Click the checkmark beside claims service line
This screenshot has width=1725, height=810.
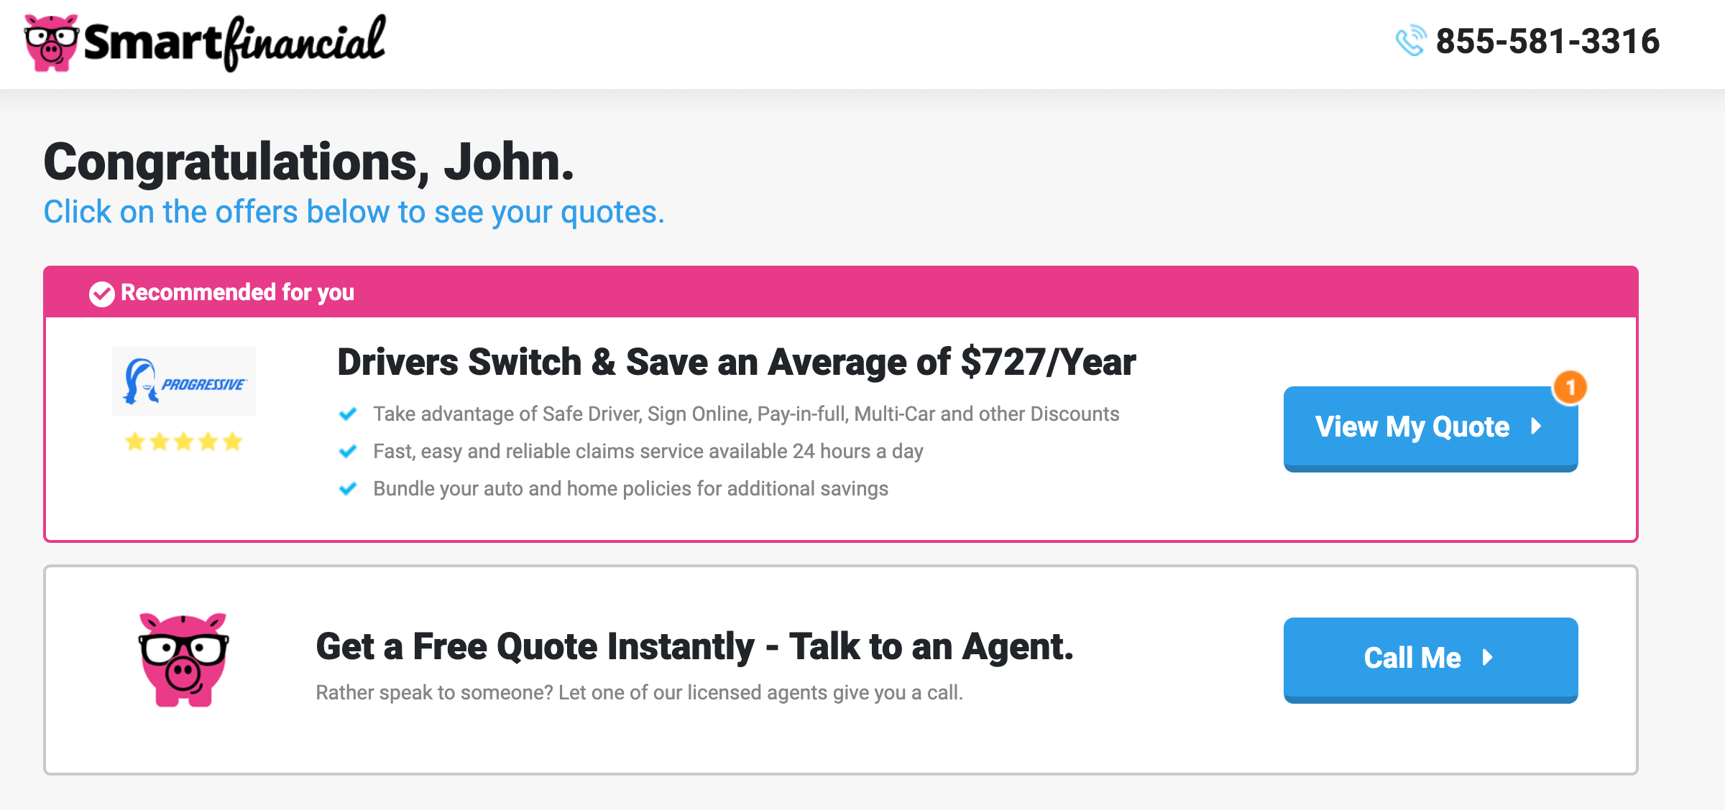348,452
